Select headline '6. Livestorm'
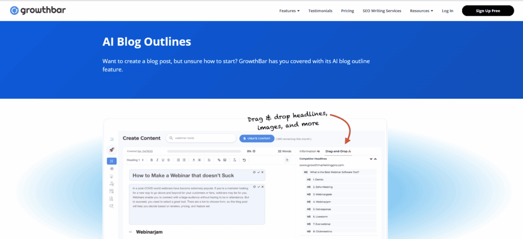The image size is (523, 239). (341, 217)
